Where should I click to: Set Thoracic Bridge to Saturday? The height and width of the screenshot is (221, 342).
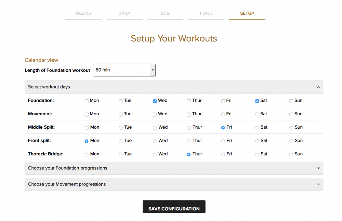pos(257,154)
